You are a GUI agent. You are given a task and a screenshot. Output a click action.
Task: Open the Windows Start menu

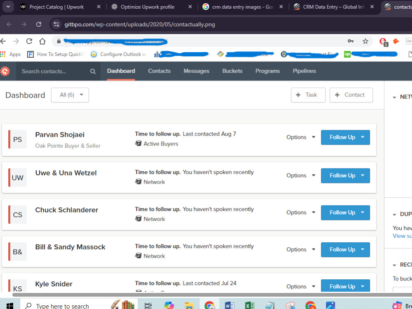point(10,306)
